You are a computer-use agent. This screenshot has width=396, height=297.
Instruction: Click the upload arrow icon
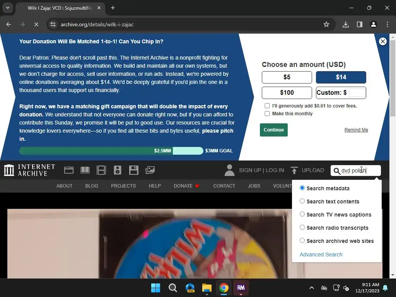coord(294,170)
